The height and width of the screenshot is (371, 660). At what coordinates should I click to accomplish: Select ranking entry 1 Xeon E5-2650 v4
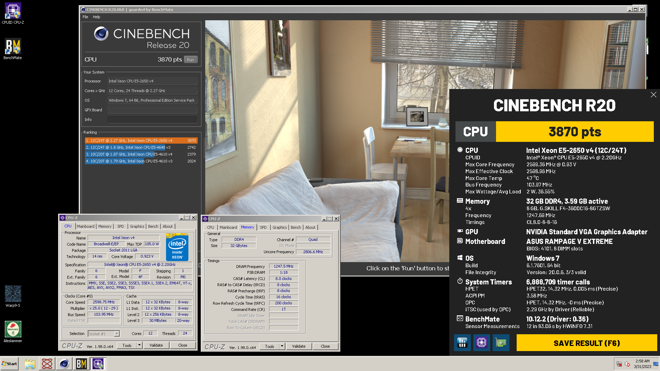click(x=141, y=140)
